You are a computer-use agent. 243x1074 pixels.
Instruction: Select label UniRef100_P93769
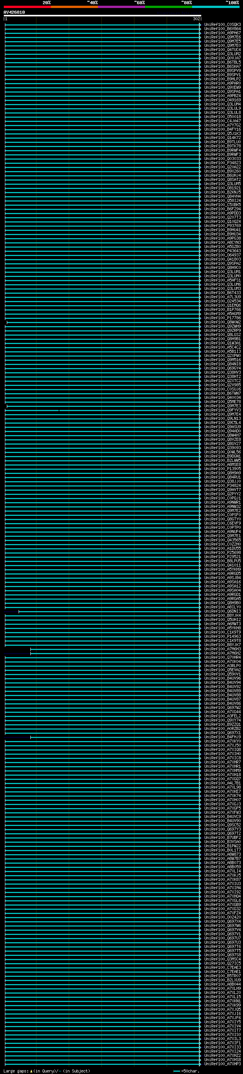[222, 226]
